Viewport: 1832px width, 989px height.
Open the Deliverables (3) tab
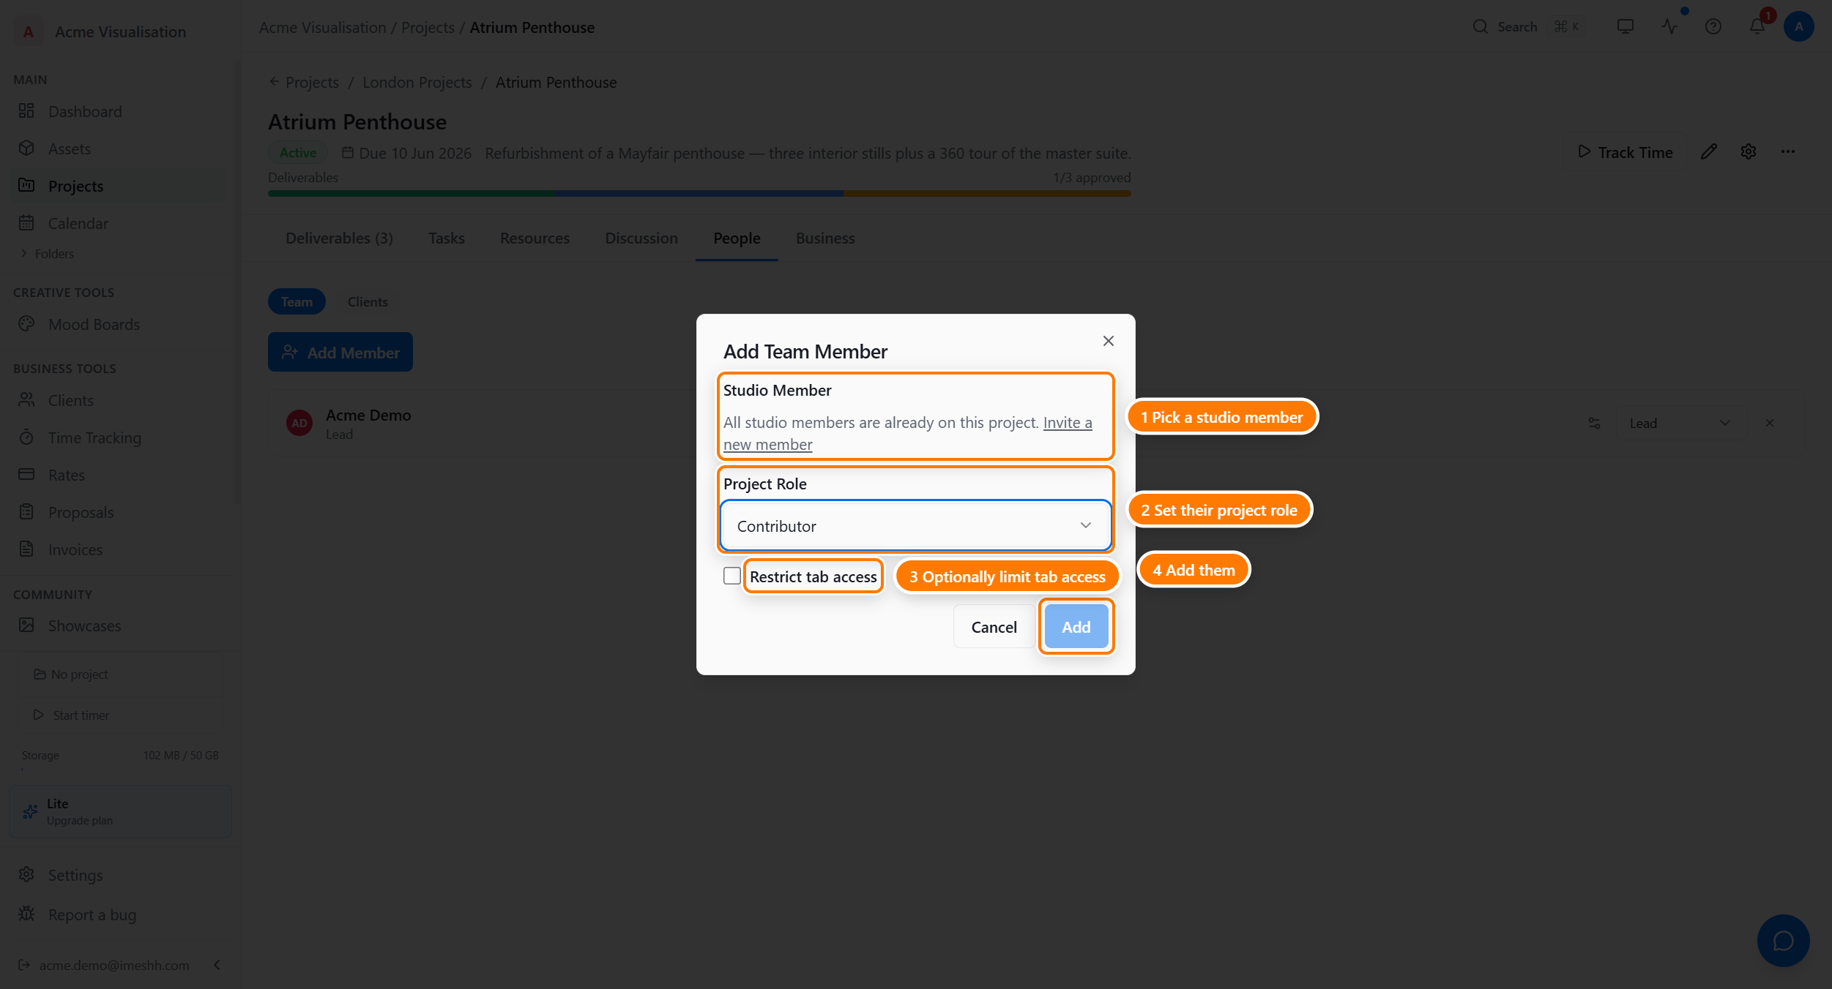[339, 238]
